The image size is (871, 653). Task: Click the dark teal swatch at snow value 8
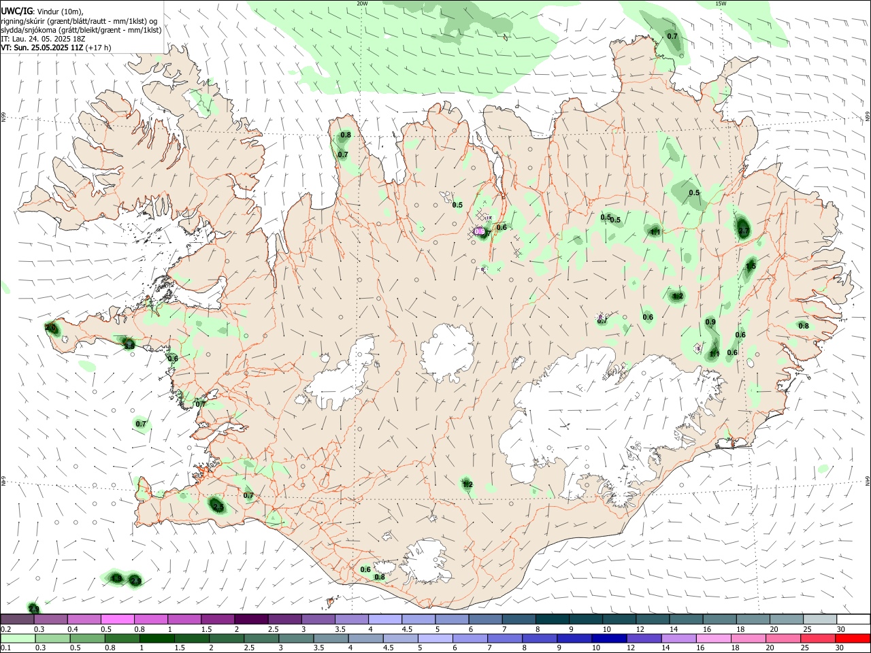[553, 620]
